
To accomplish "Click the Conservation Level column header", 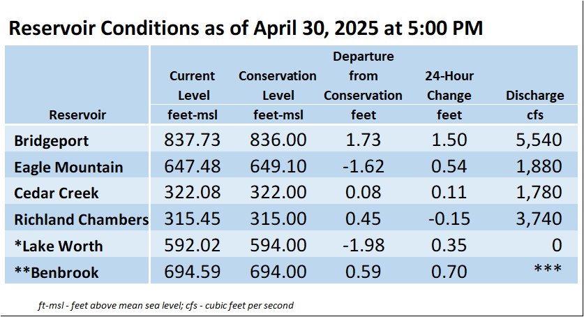I will click(x=278, y=86).
